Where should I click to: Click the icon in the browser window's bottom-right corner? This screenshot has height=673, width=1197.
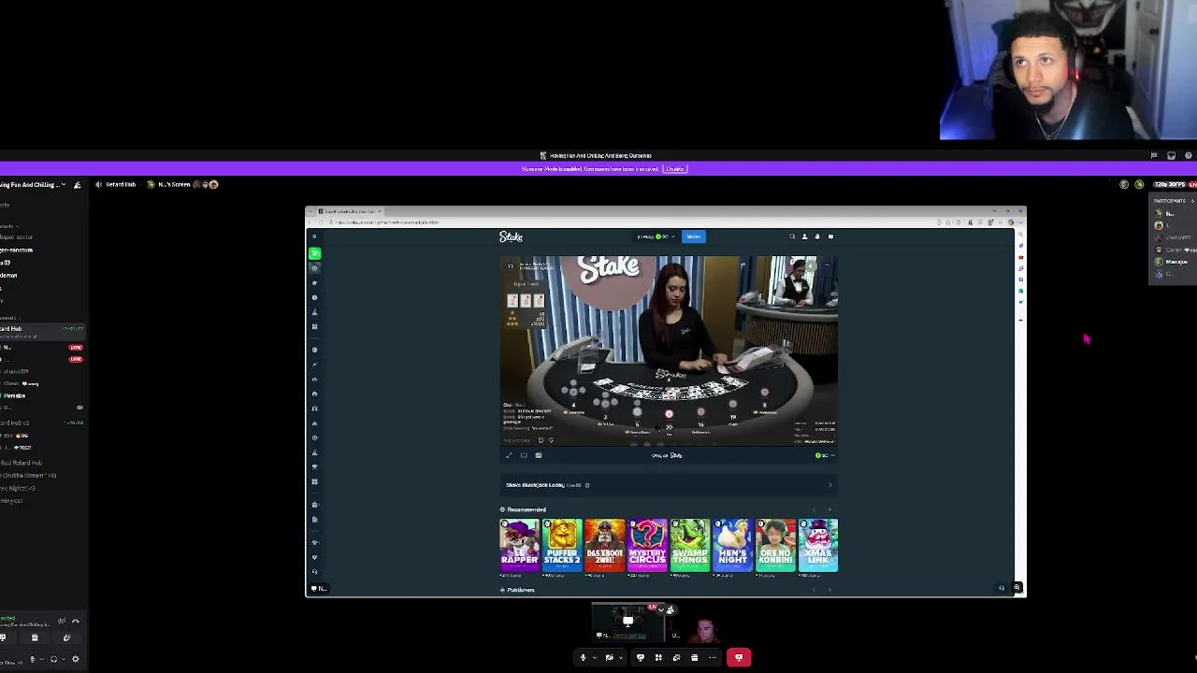tap(1017, 588)
